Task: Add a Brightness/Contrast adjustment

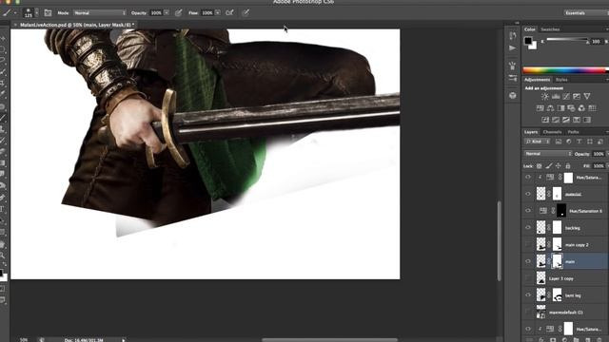Action: click(545, 97)
